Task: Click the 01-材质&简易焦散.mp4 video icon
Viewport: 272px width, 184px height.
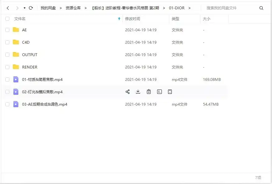Action: tap(16, 79)
